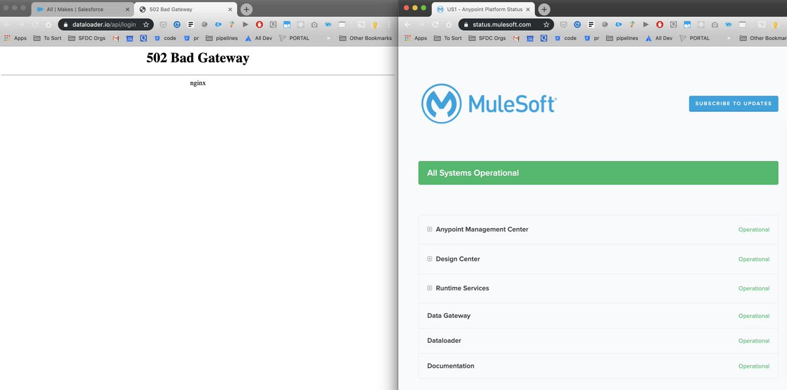The height and width of the screenshot is (390, 787).
Task: Click Operational status beside Anypoint Management Center
Action: (x=754, y=229)
